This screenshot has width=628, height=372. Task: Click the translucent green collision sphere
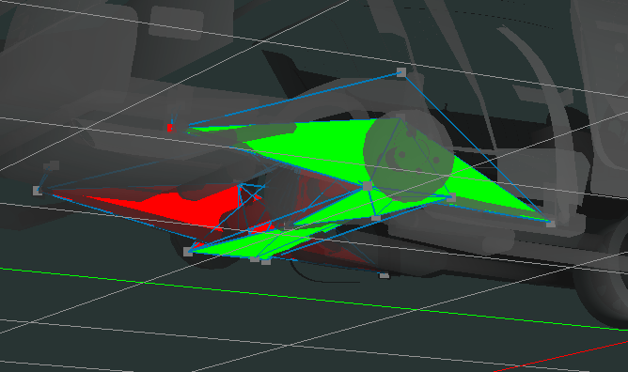(x=409, y=156)
